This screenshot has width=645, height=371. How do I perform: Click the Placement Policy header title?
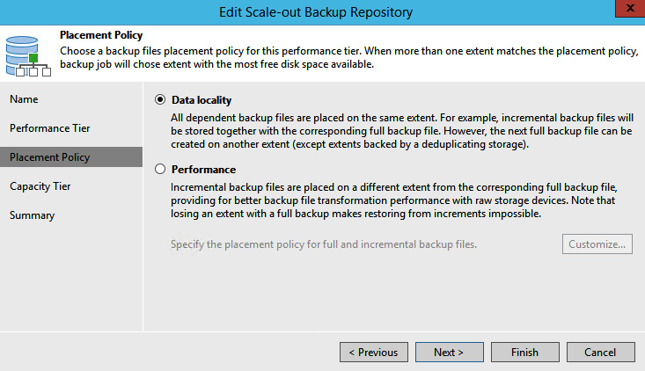coord(101,35)
